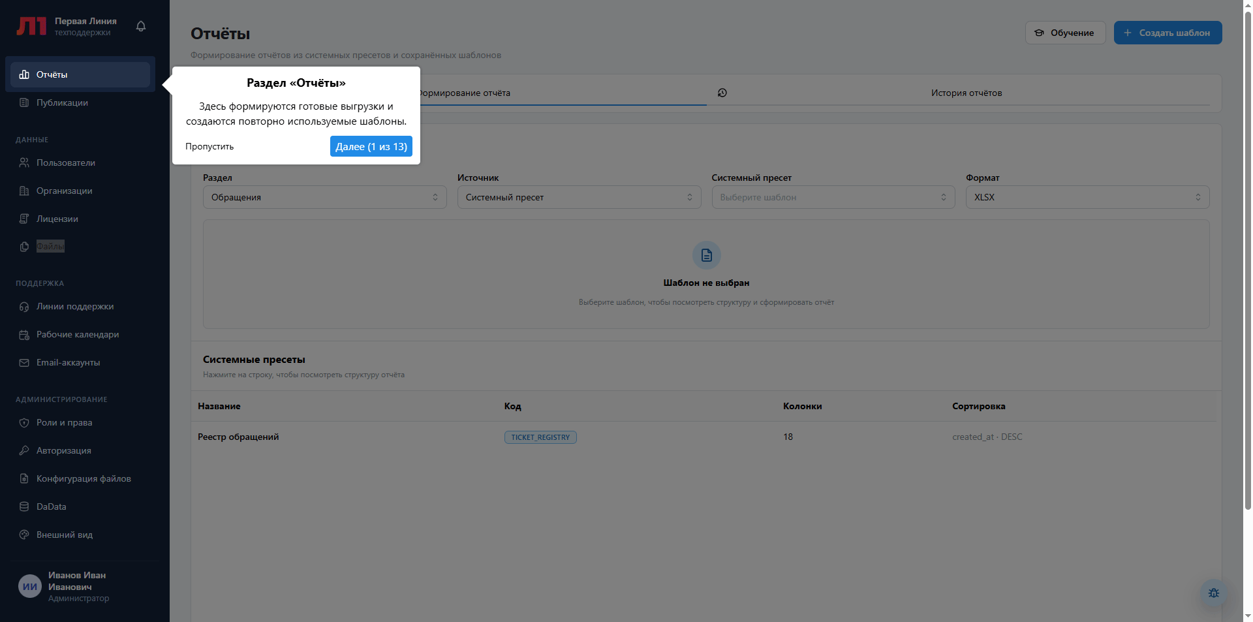Click the TICKET_REGISTRY code badge
The image size is (1253, 622).
pos(540,437)
